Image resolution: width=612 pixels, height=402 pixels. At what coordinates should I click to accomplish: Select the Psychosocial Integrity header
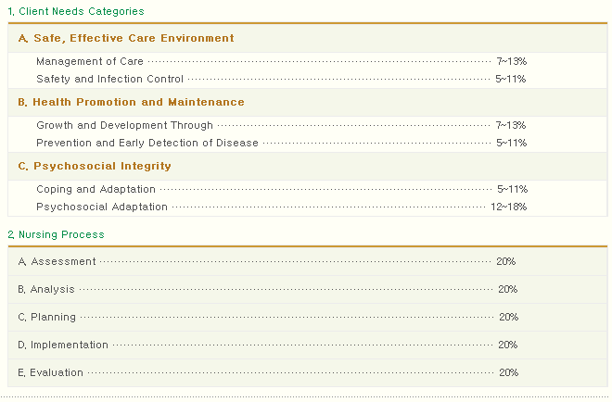[308, 166]
